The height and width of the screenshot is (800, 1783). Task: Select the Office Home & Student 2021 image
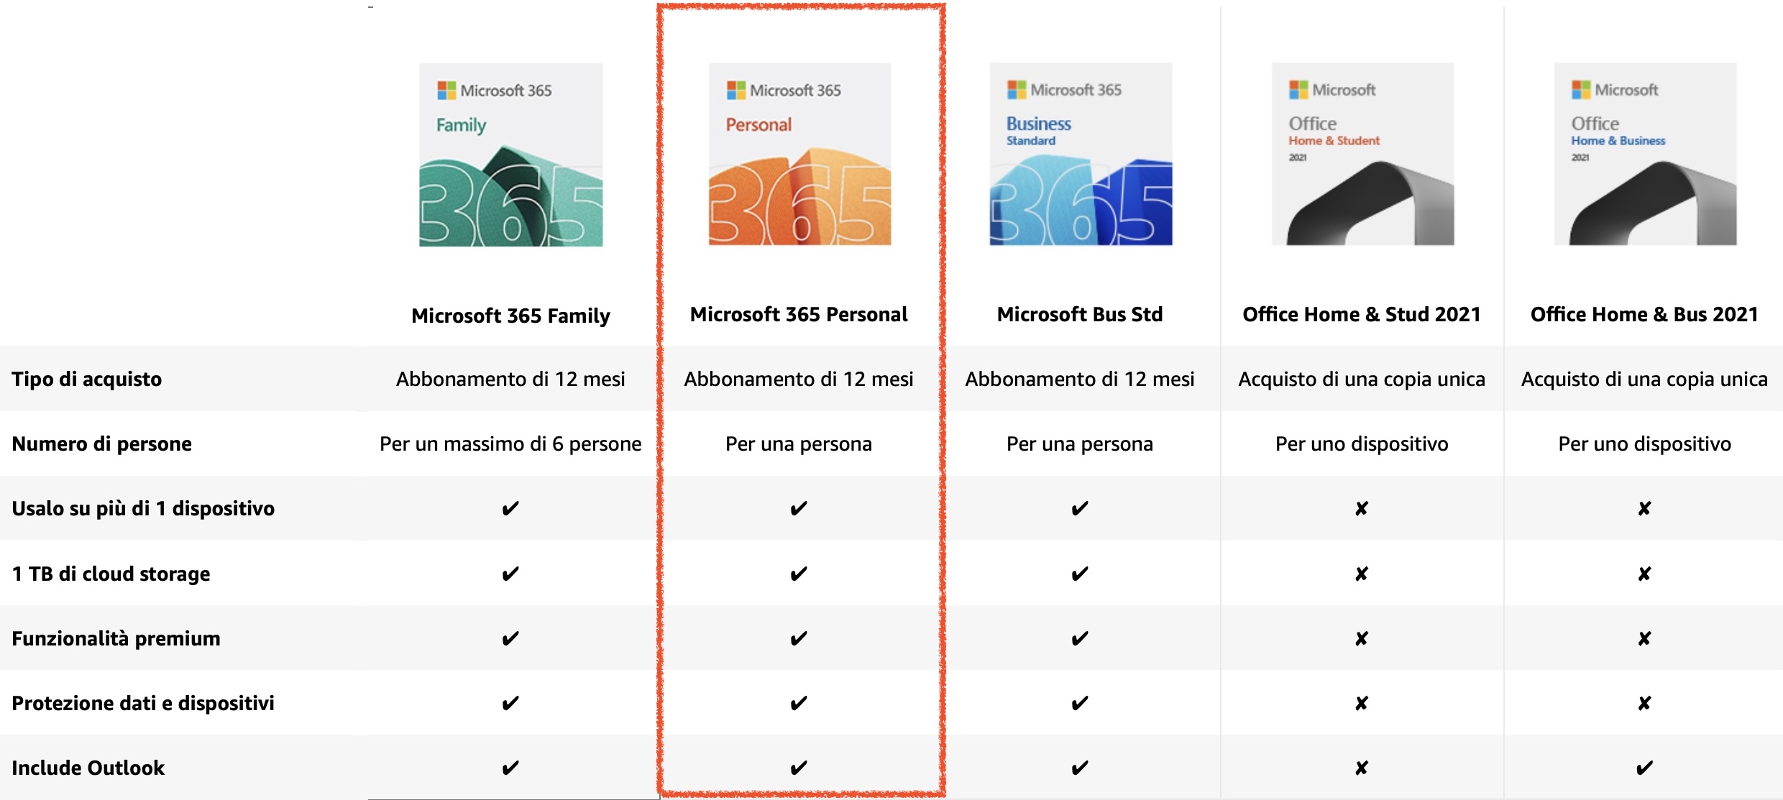pyautogui.click(x=1362, y=155)
